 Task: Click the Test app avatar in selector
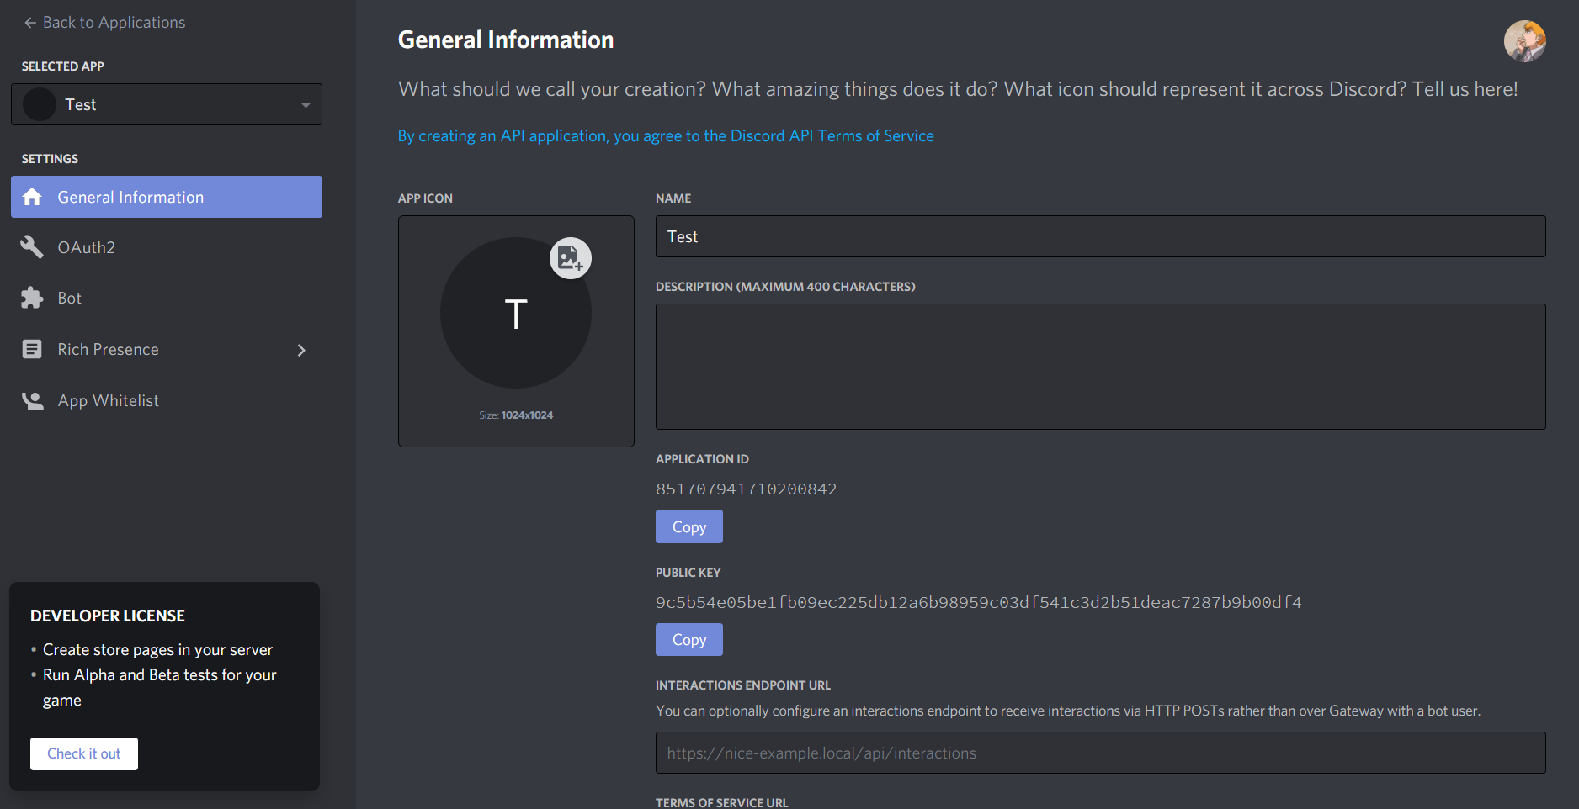click(39, 104)
